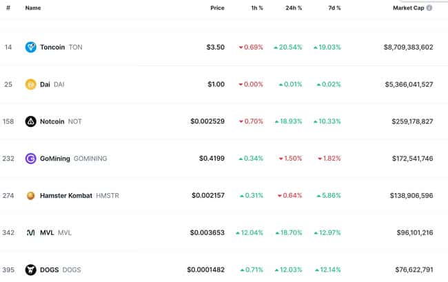The height and width of the screenshot is (282, 448).
Task: Click the DOGS logo icon
Action: [x=31, y=270]
